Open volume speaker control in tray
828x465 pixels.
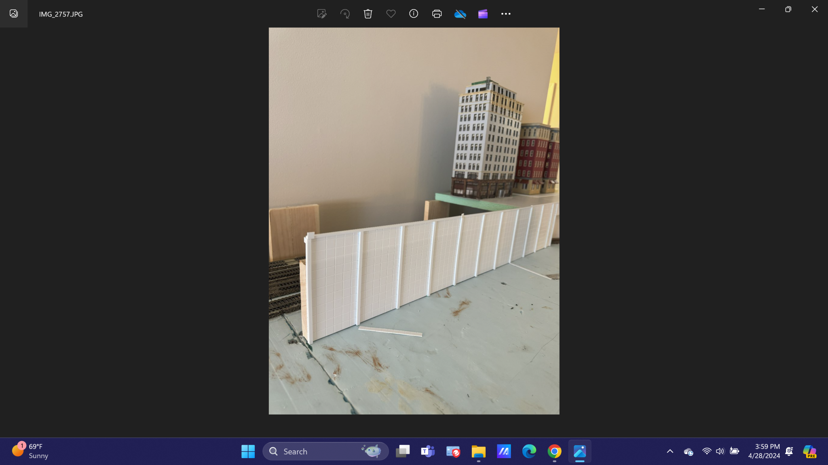[x=720, y=451]
